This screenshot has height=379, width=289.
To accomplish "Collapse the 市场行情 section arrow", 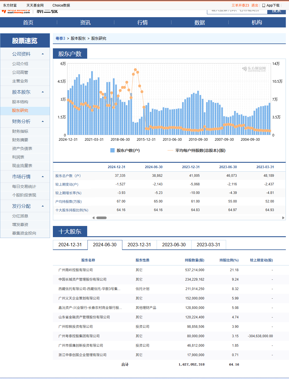I will 43,177.
